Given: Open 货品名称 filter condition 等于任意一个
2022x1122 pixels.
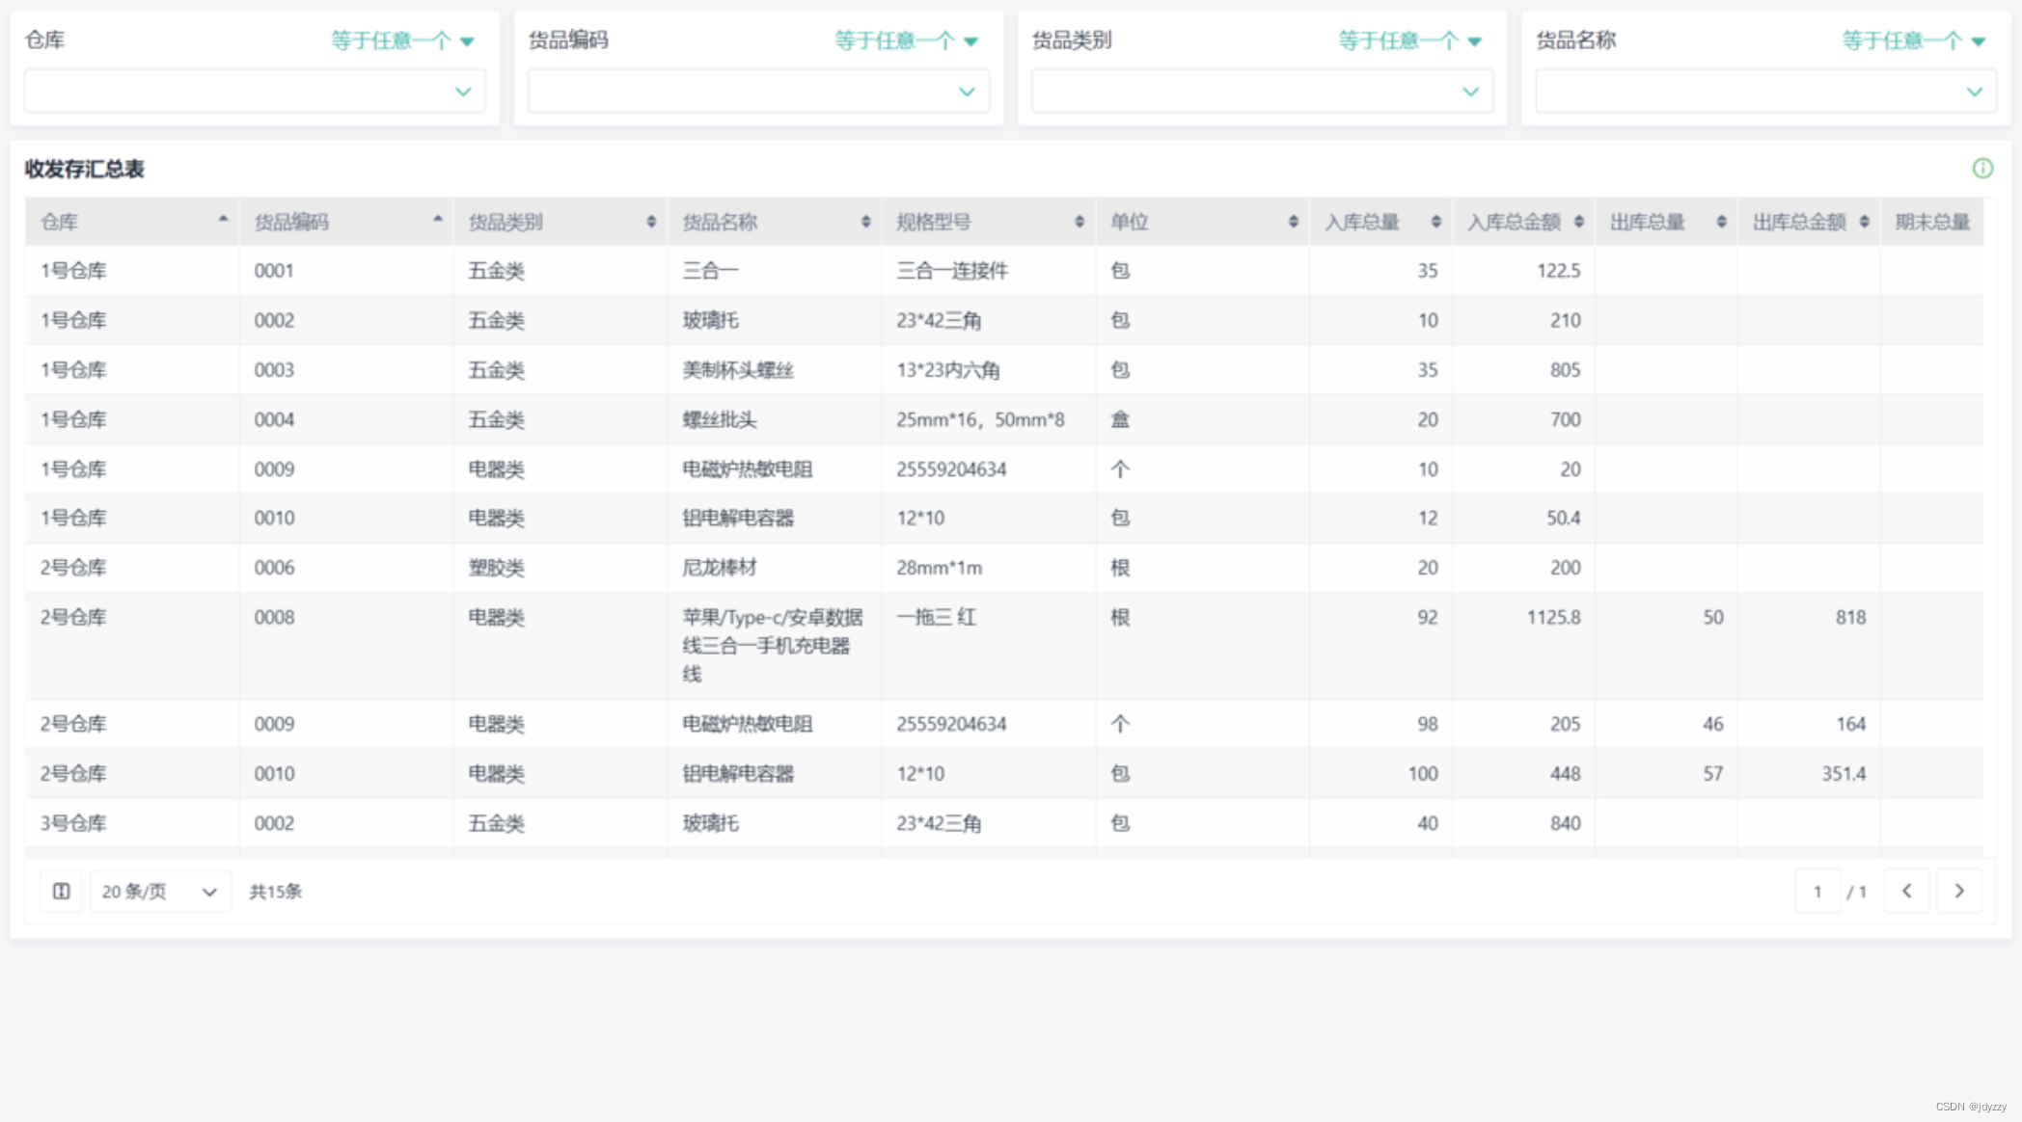Looking at the screenshot, I should click(1913, 40).
